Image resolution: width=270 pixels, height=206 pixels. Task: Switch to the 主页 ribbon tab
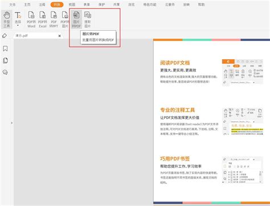[27, 5]
